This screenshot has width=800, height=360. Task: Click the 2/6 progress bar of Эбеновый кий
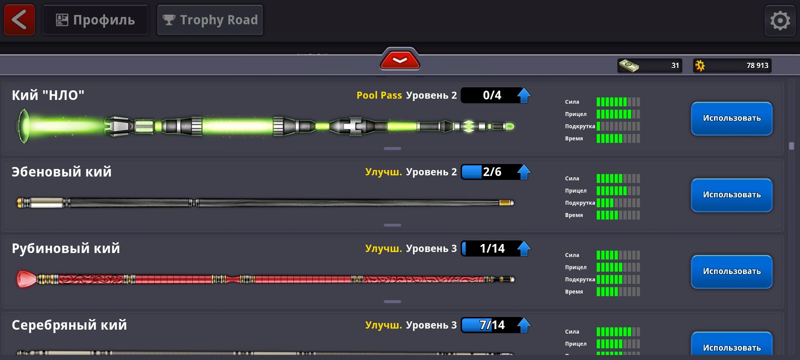(492, 172)
